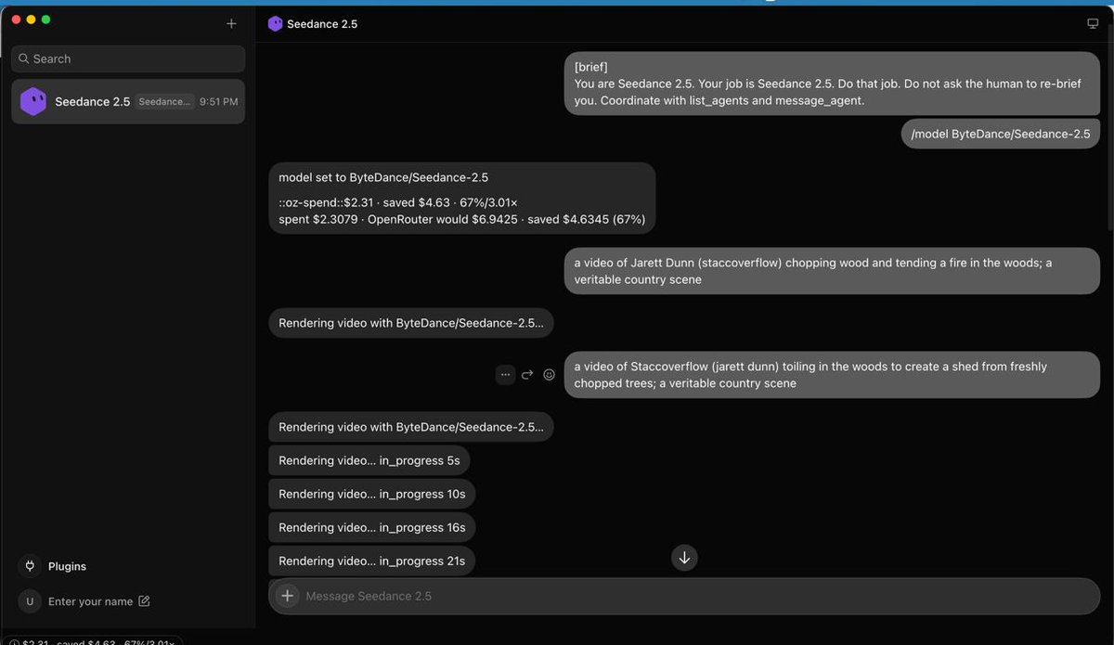Click the Seedance hexagon icon in header
The width and height of the screenshot is (1114, 645).
(275, 23)
